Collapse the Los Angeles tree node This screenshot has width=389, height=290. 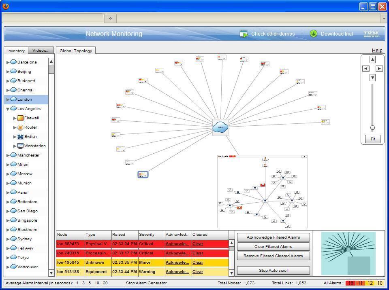click(7, 108)
